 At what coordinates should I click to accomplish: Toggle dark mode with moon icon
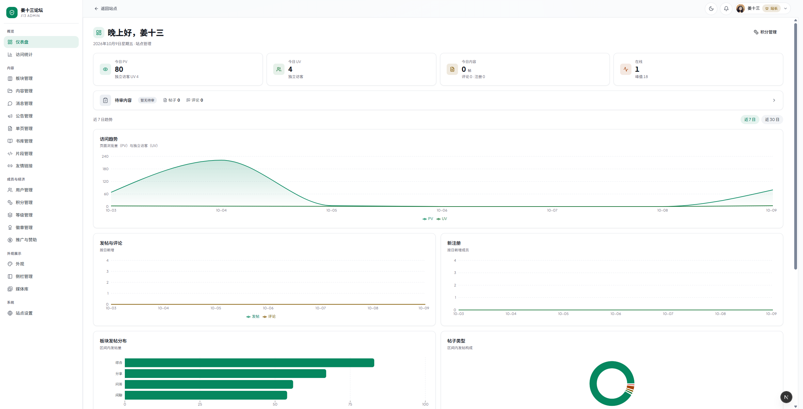[x=711, y=8]
